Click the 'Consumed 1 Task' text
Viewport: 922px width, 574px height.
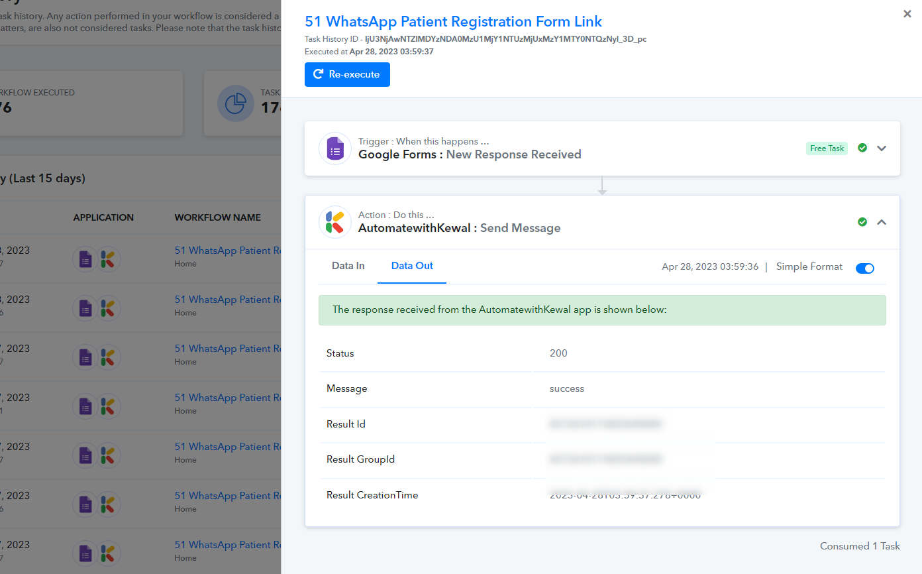[860, 546]
